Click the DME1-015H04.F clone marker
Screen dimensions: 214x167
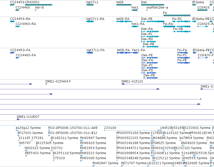click(x=46, y=84)
